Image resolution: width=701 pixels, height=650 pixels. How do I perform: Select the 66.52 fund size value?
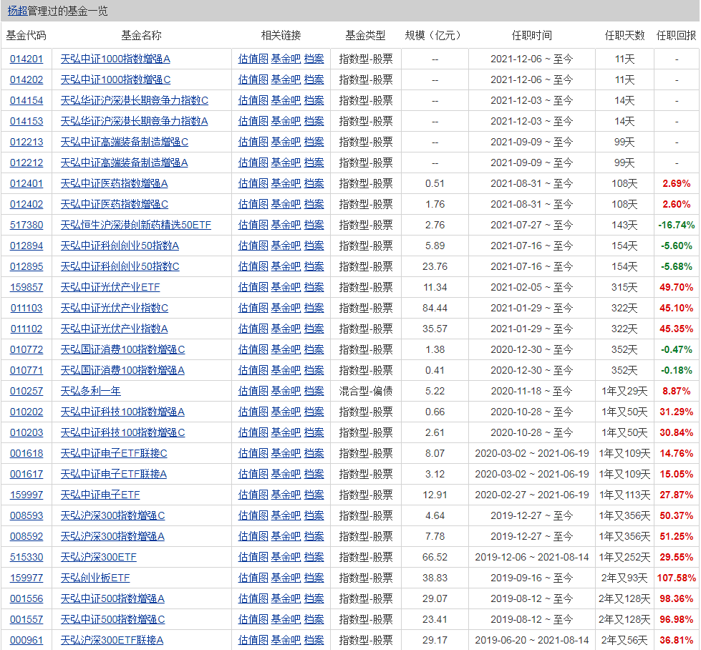pos(435,557)
